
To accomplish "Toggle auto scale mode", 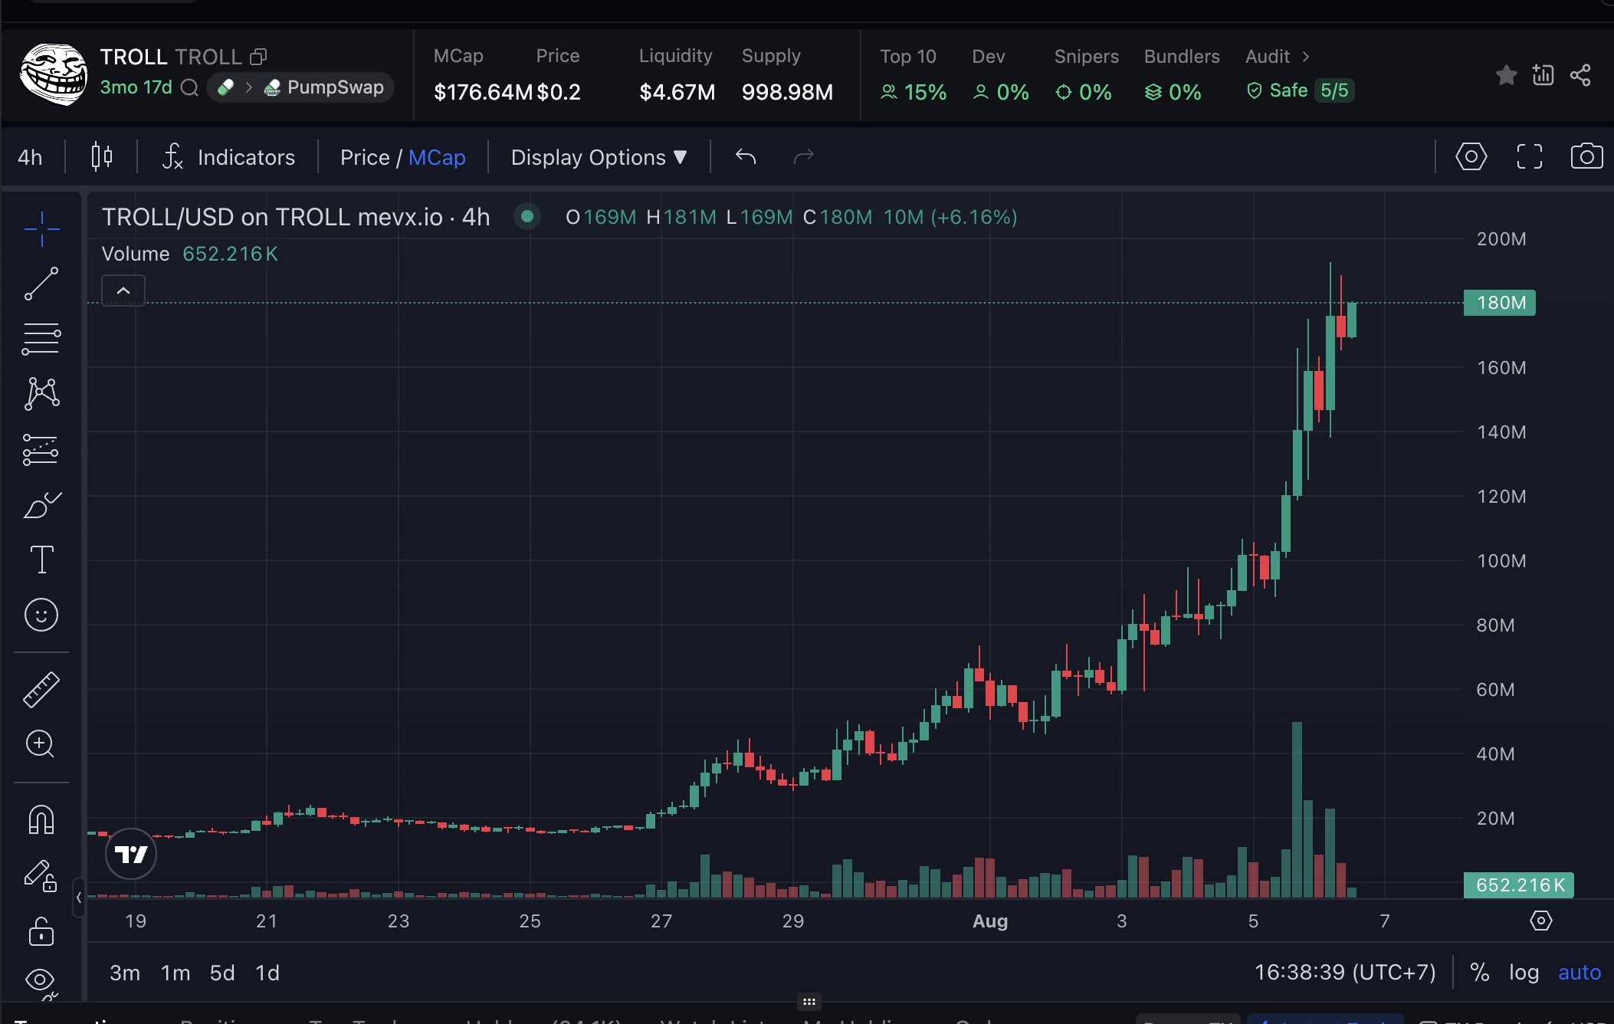I will (1580, 973).
